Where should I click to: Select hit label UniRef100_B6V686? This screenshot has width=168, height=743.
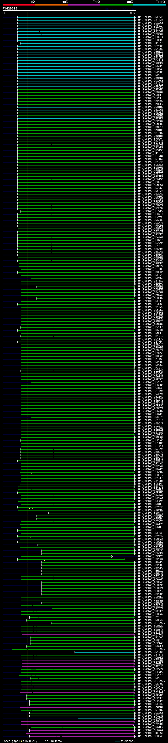click(150, 46)
